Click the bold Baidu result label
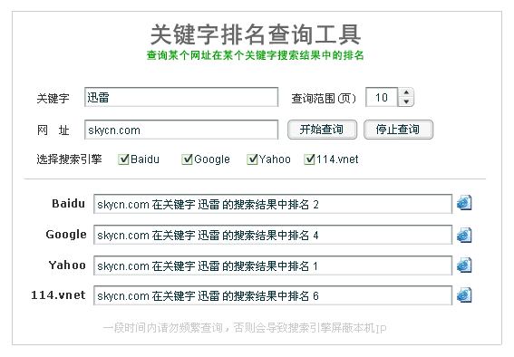This screenshot has width=514, height=357. 69,203
